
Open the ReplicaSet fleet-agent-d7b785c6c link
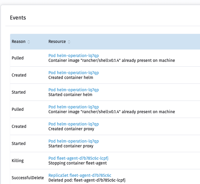click(80, 175)
